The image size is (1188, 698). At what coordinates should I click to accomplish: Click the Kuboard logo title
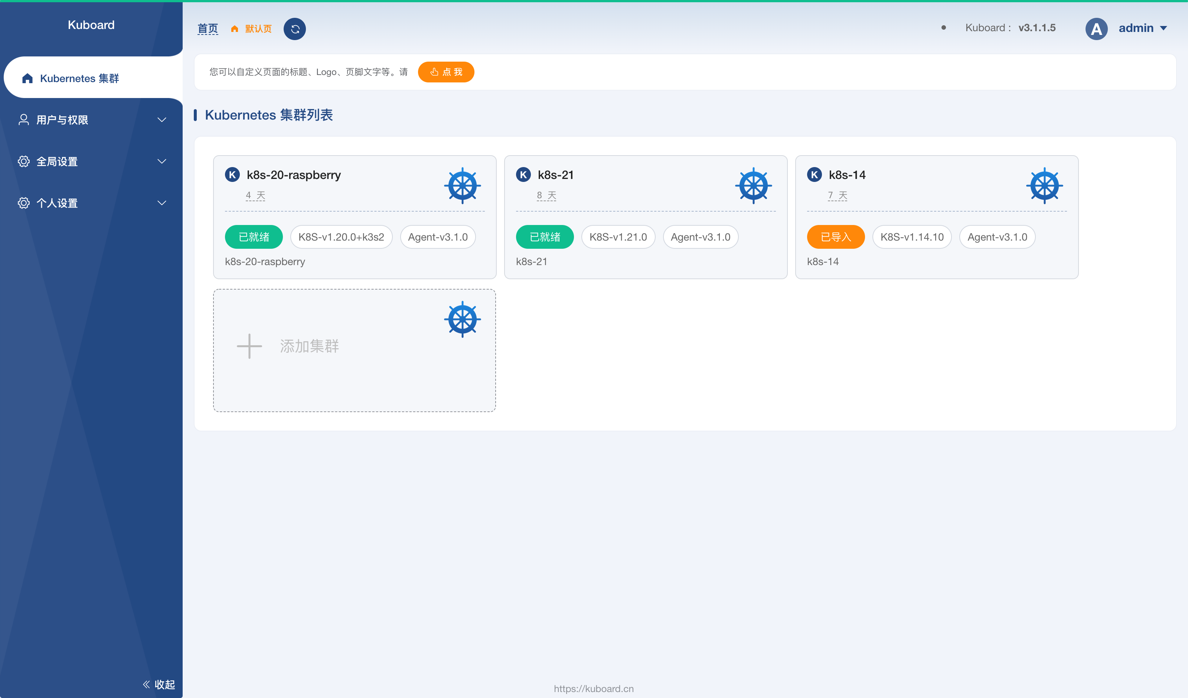(91, 25)
